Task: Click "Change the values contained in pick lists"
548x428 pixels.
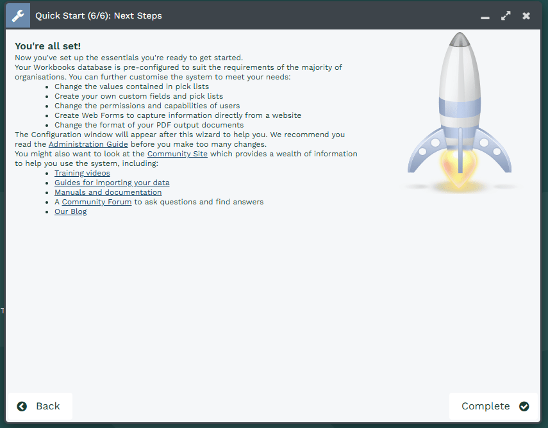Action: point(132,86)
